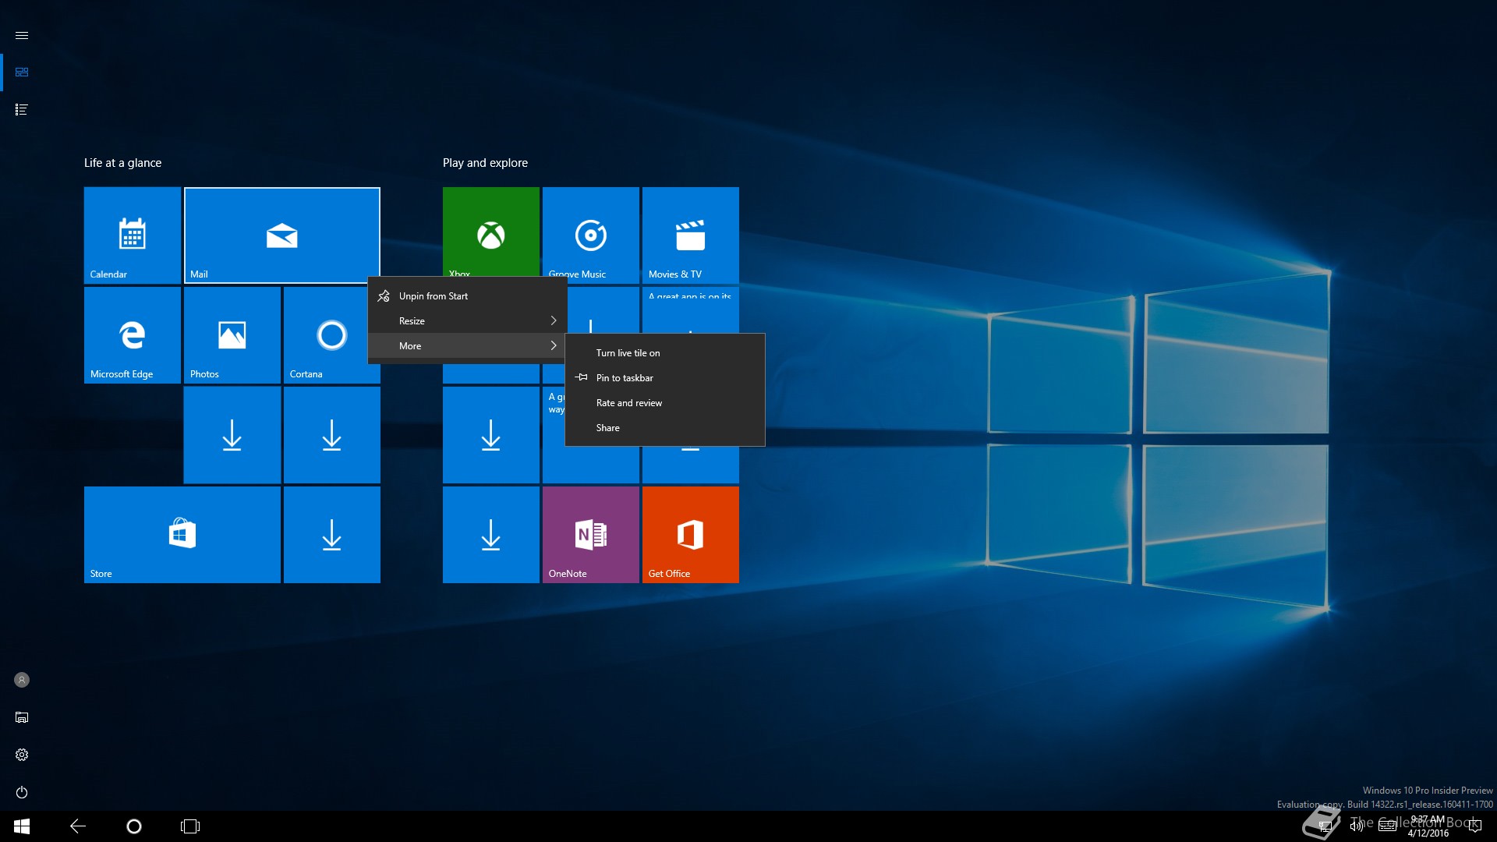This screenshot has width=1497, height=842.
Task: Open the Store tile
Action: tap(182, 535)
